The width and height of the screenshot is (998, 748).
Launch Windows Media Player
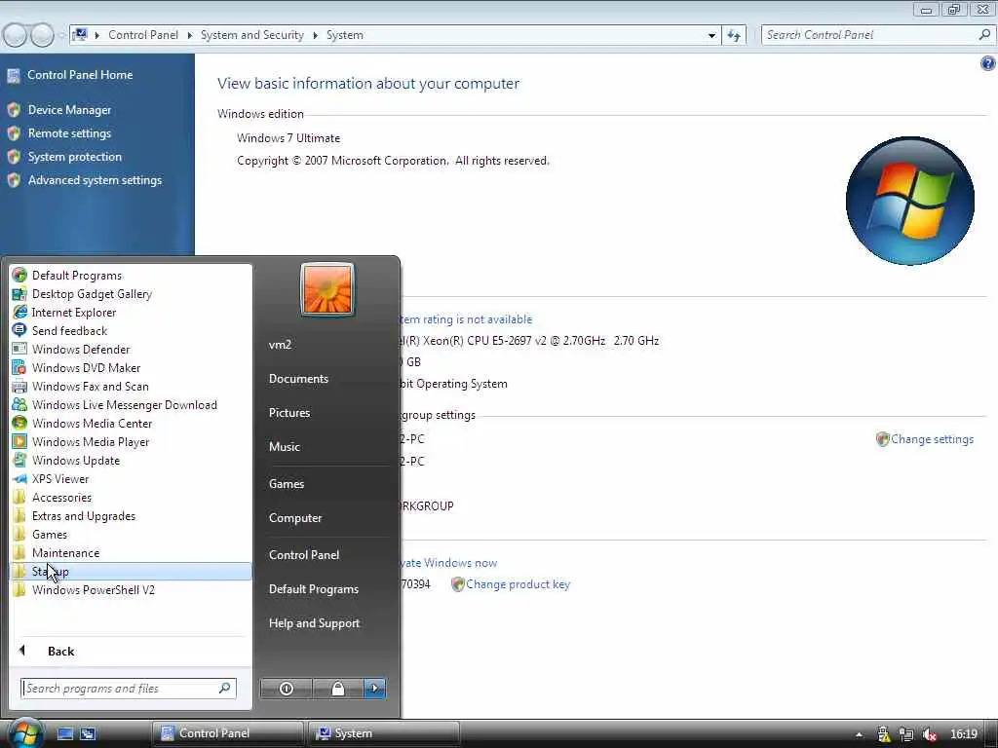[x=91, y=441]
